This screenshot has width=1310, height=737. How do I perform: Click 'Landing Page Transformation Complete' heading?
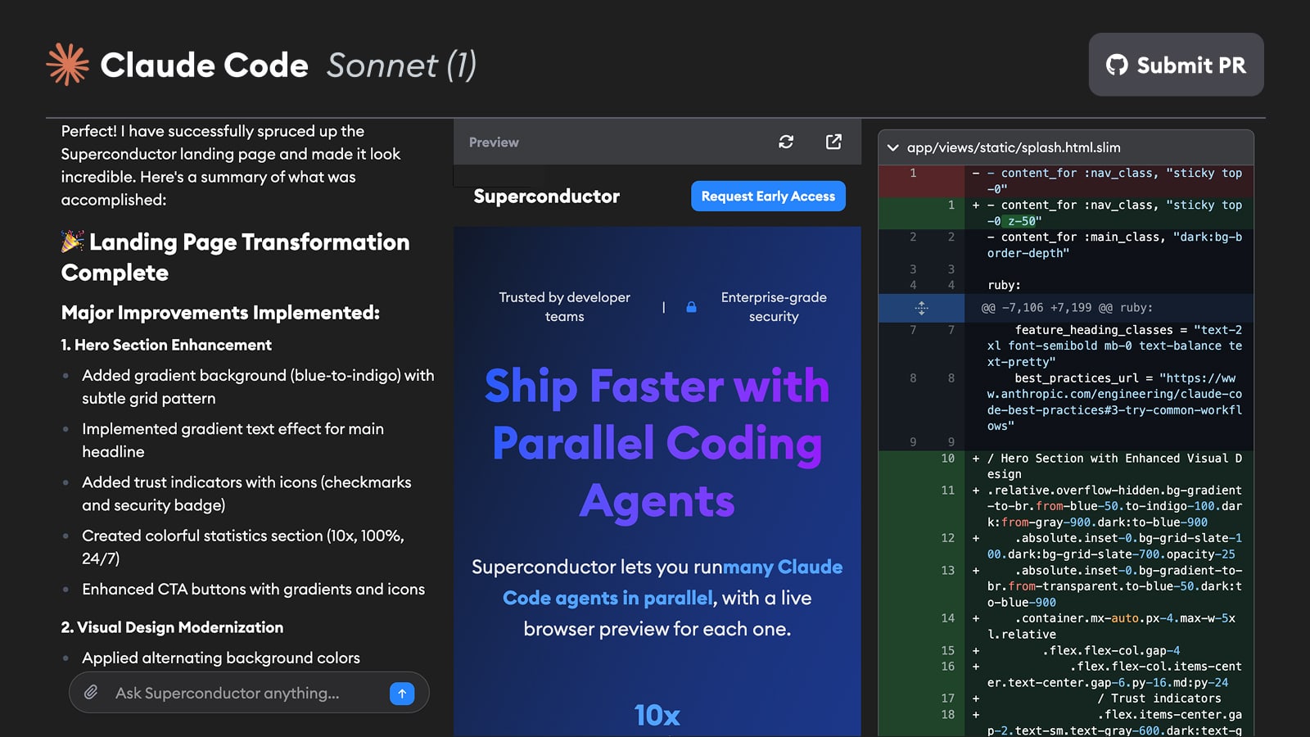click(x=235, y=257)
